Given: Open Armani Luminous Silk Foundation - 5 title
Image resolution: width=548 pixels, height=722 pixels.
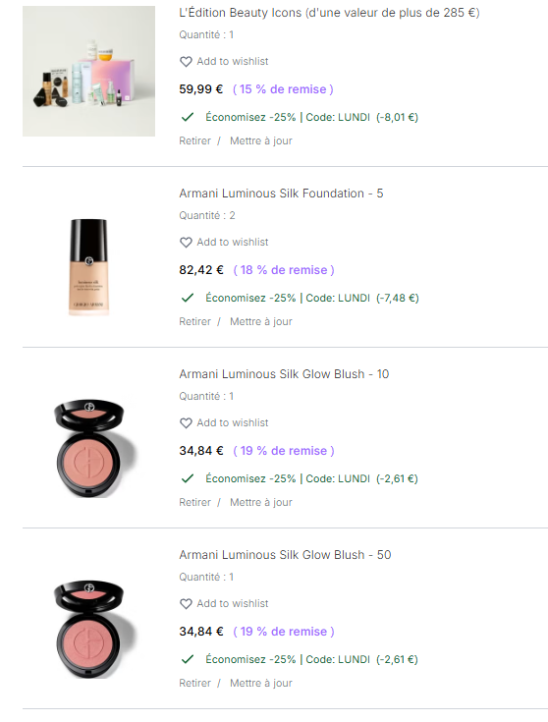Looking at the screenshot, I should click(x=281, y=194).
